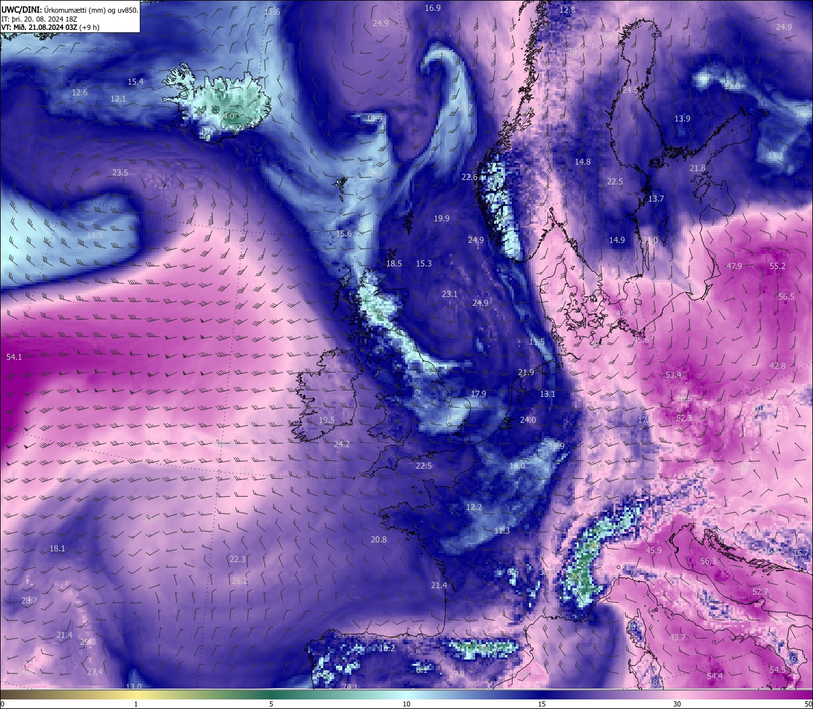Click the map value '19.5' over Ireland
This screenshot has height=709, width=813.
pyautogui.click(x=326, y=420)
